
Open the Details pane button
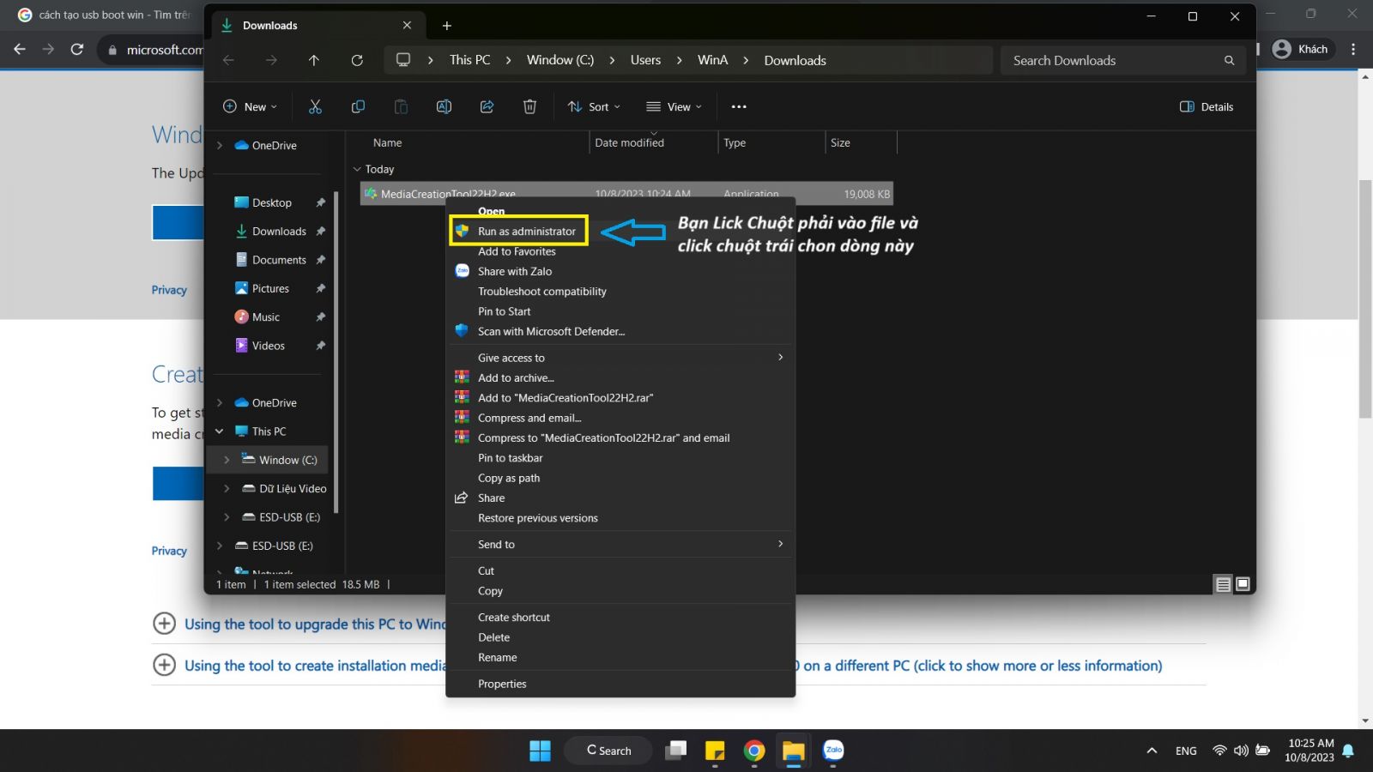pyautogui.click(x=1207, y=106)
